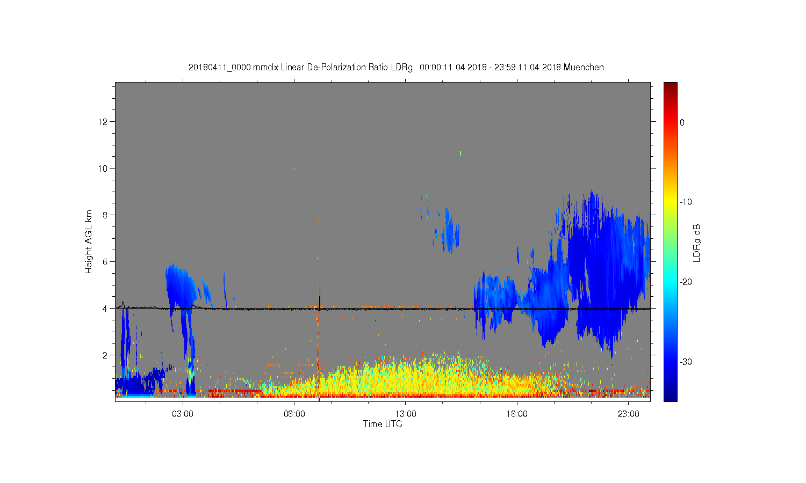Screen dimensions: 806x483
Task: Click the height tick label 12
Action: coord(103,122)
